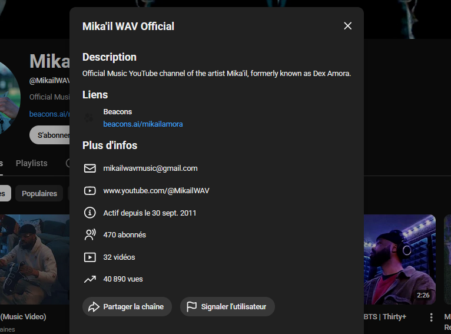451x334 pixels.
Task: Click the YouTube channel URL icon
Action: [89, 191]
